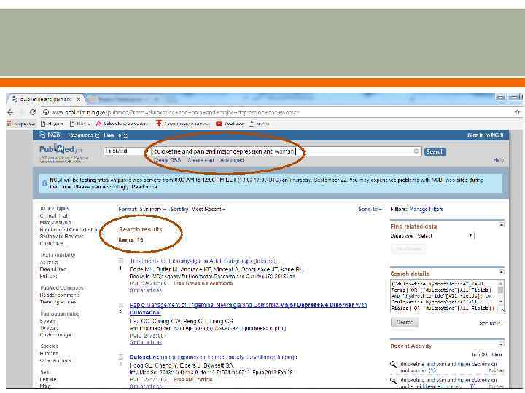Click the Create alert link
Image resolution: width=525 pixels, height=393 pixels.
point(201,160)
